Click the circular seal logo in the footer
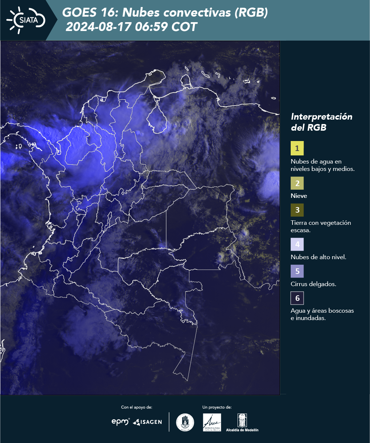Screen dimensions: 370x443 (x=185, y=422)
